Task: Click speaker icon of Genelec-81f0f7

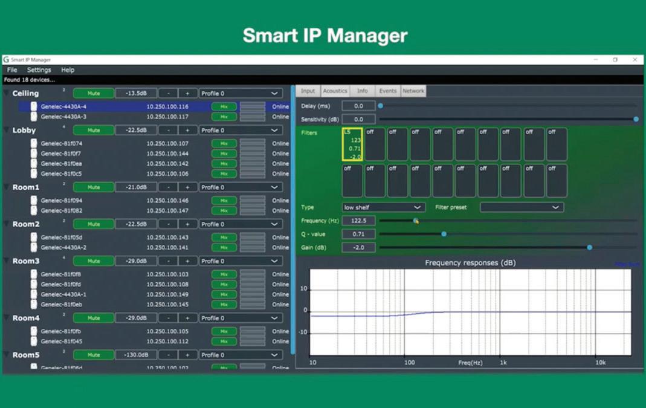Action: coord(34,154)
